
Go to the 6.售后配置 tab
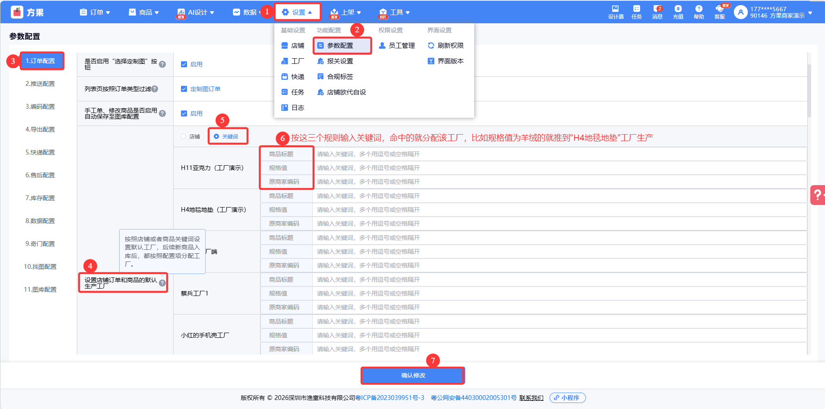click(40, 175)
